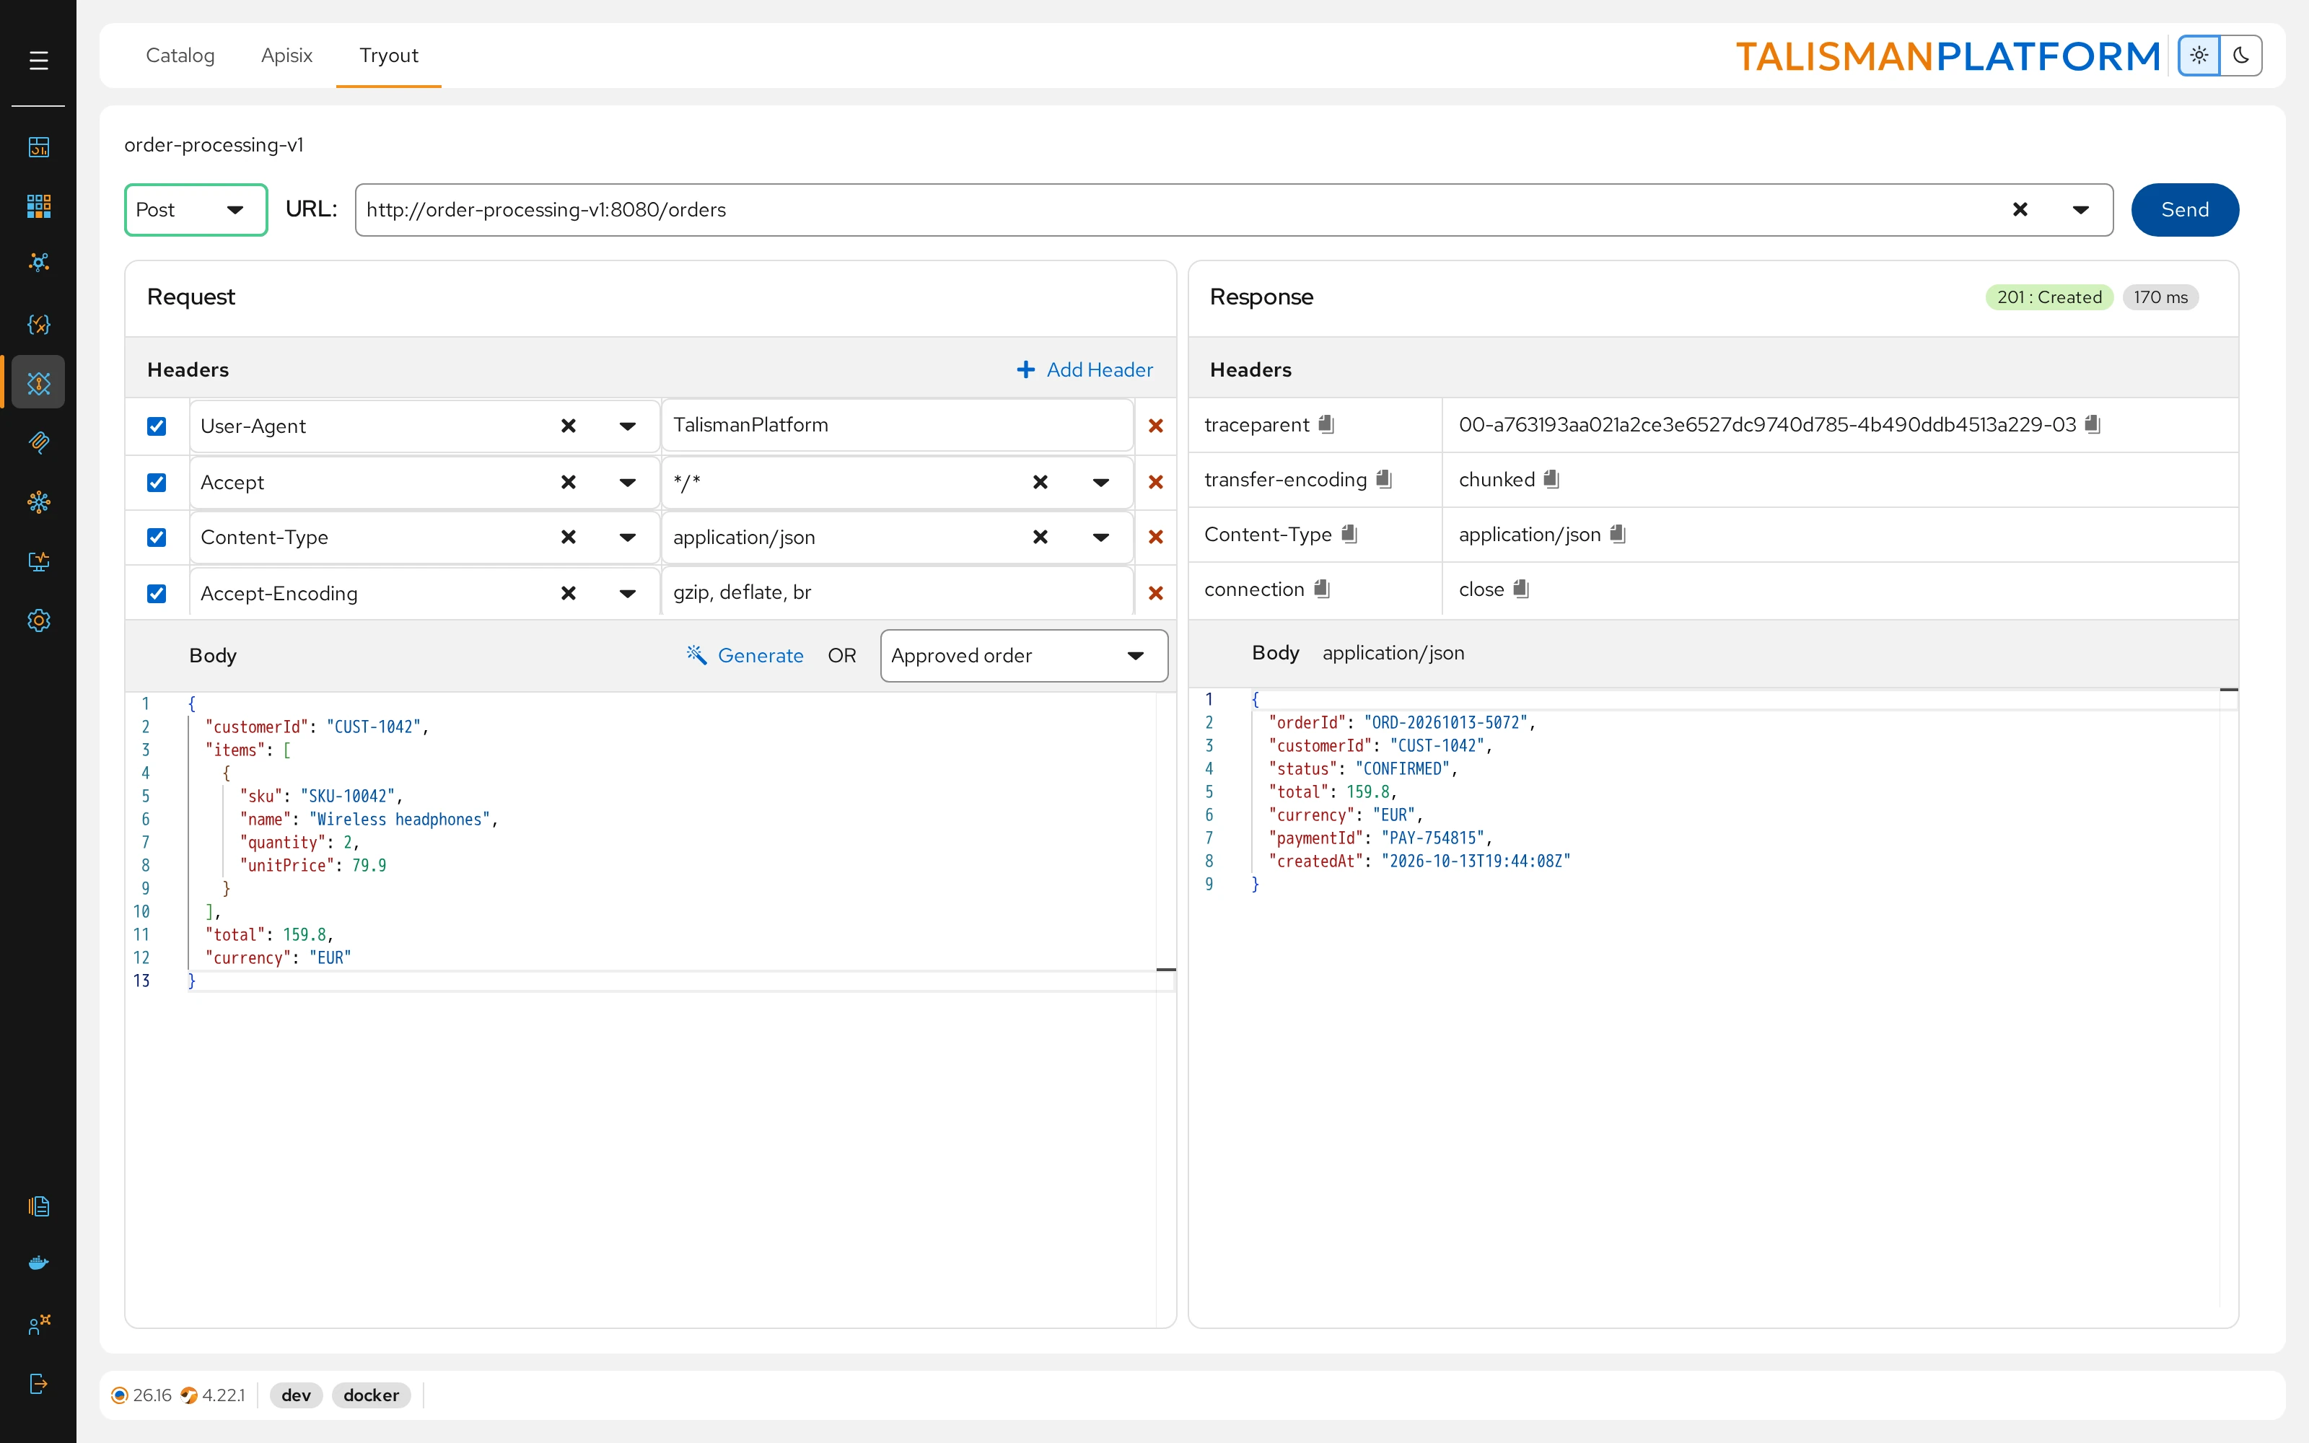Image resolution: width=2309 pixels, height=1443 pixels.
Task: Open the catalog grid icon in the sidebar
Action: point(38,205)
